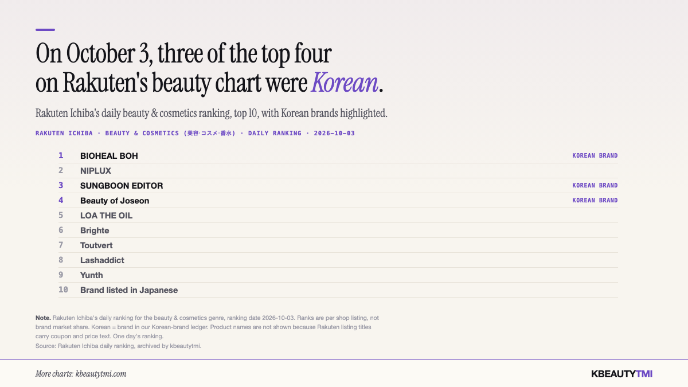688x387 pixels.
Task: Click rank number 4 beside Beauty of Joseon
Action: pos(61,200)
